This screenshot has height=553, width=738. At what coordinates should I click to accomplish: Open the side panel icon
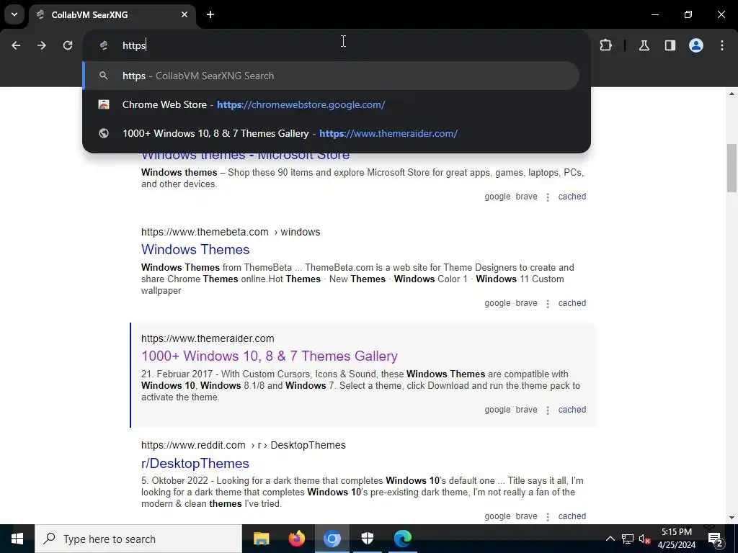click(670, 45)
